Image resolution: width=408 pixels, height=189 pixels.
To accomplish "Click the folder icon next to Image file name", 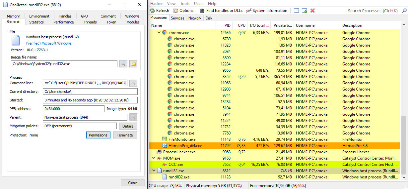I will coord(133,64).
